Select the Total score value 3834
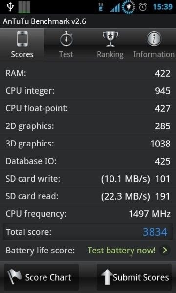 [x=155, y=232]
